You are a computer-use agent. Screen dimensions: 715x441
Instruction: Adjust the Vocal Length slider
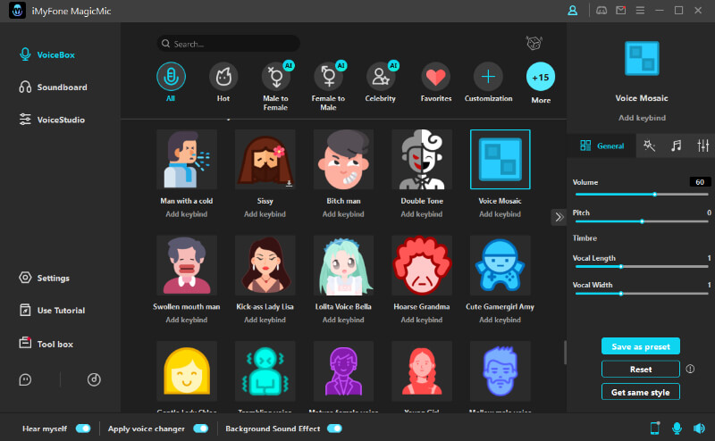tap(642, 267)
